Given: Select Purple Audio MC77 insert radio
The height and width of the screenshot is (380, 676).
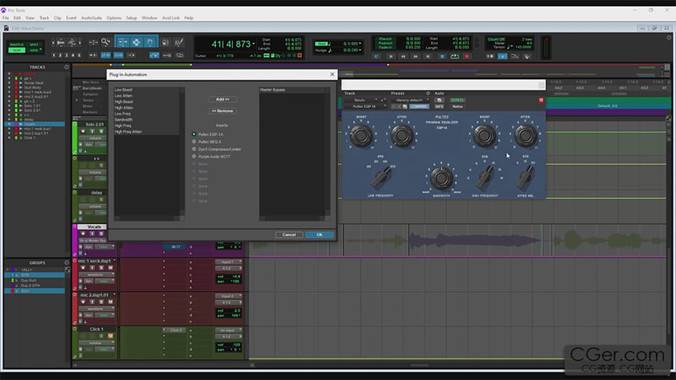Looking at the screenshot, I should pyautogui.click(x=194, y=157).
